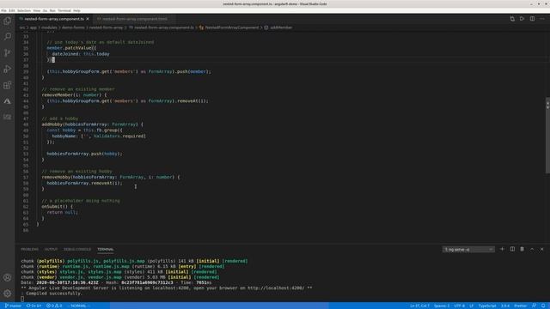Close the nested-form-array.component.ts tab
This screenshot has width=550, height=309.
tap(88, 19)
